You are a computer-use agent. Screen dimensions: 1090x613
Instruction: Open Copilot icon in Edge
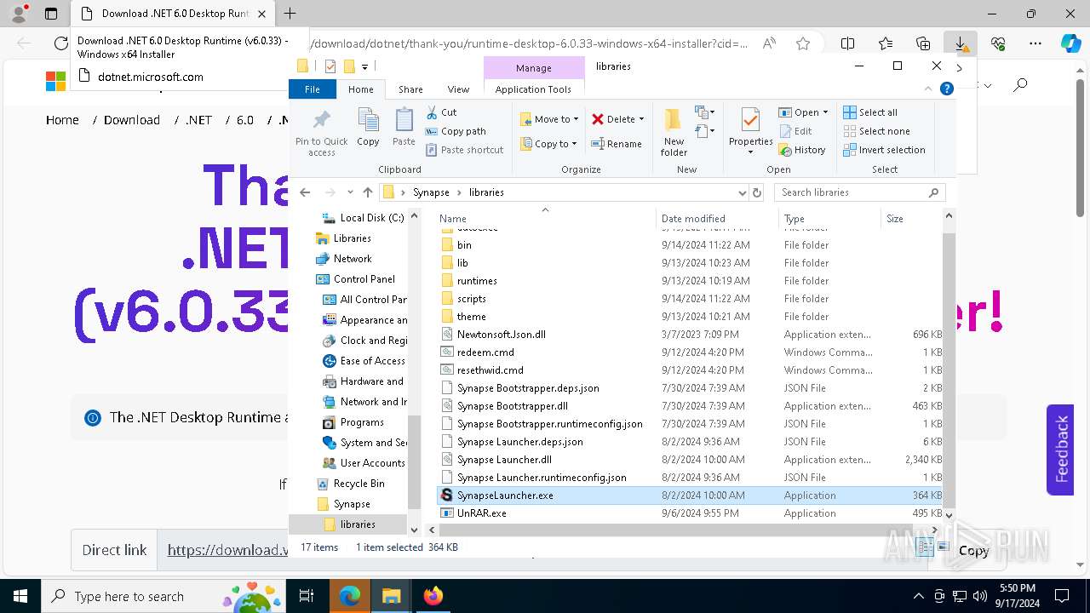click(x=1070, y=43)
